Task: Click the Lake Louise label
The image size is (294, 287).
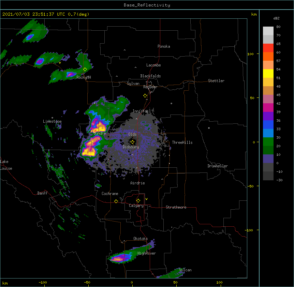Action: [x=5, y=165]
